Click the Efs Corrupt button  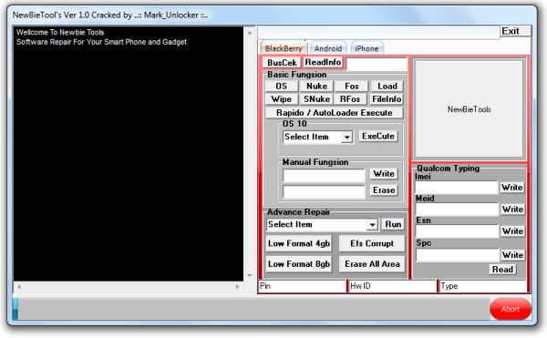(372, 243)
